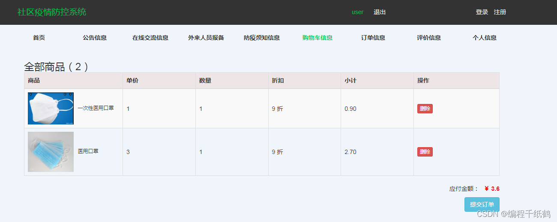Open the 首页 navigation tab

pyautogui.click(x=39, y=38)
